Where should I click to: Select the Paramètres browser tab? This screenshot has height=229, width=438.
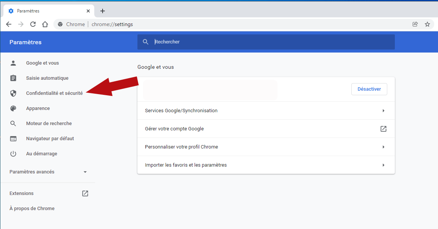tap(49, 11)
